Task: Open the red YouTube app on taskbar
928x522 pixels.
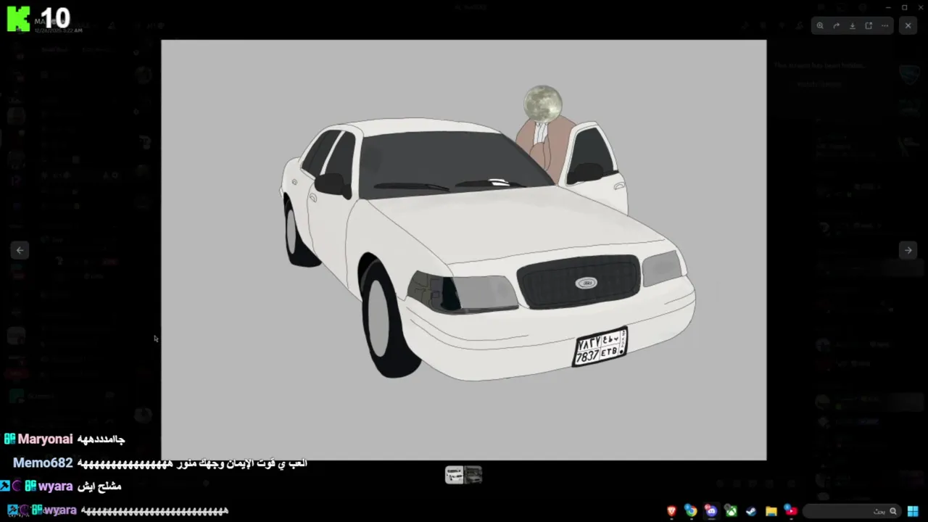Action: (x=791, y=511)
